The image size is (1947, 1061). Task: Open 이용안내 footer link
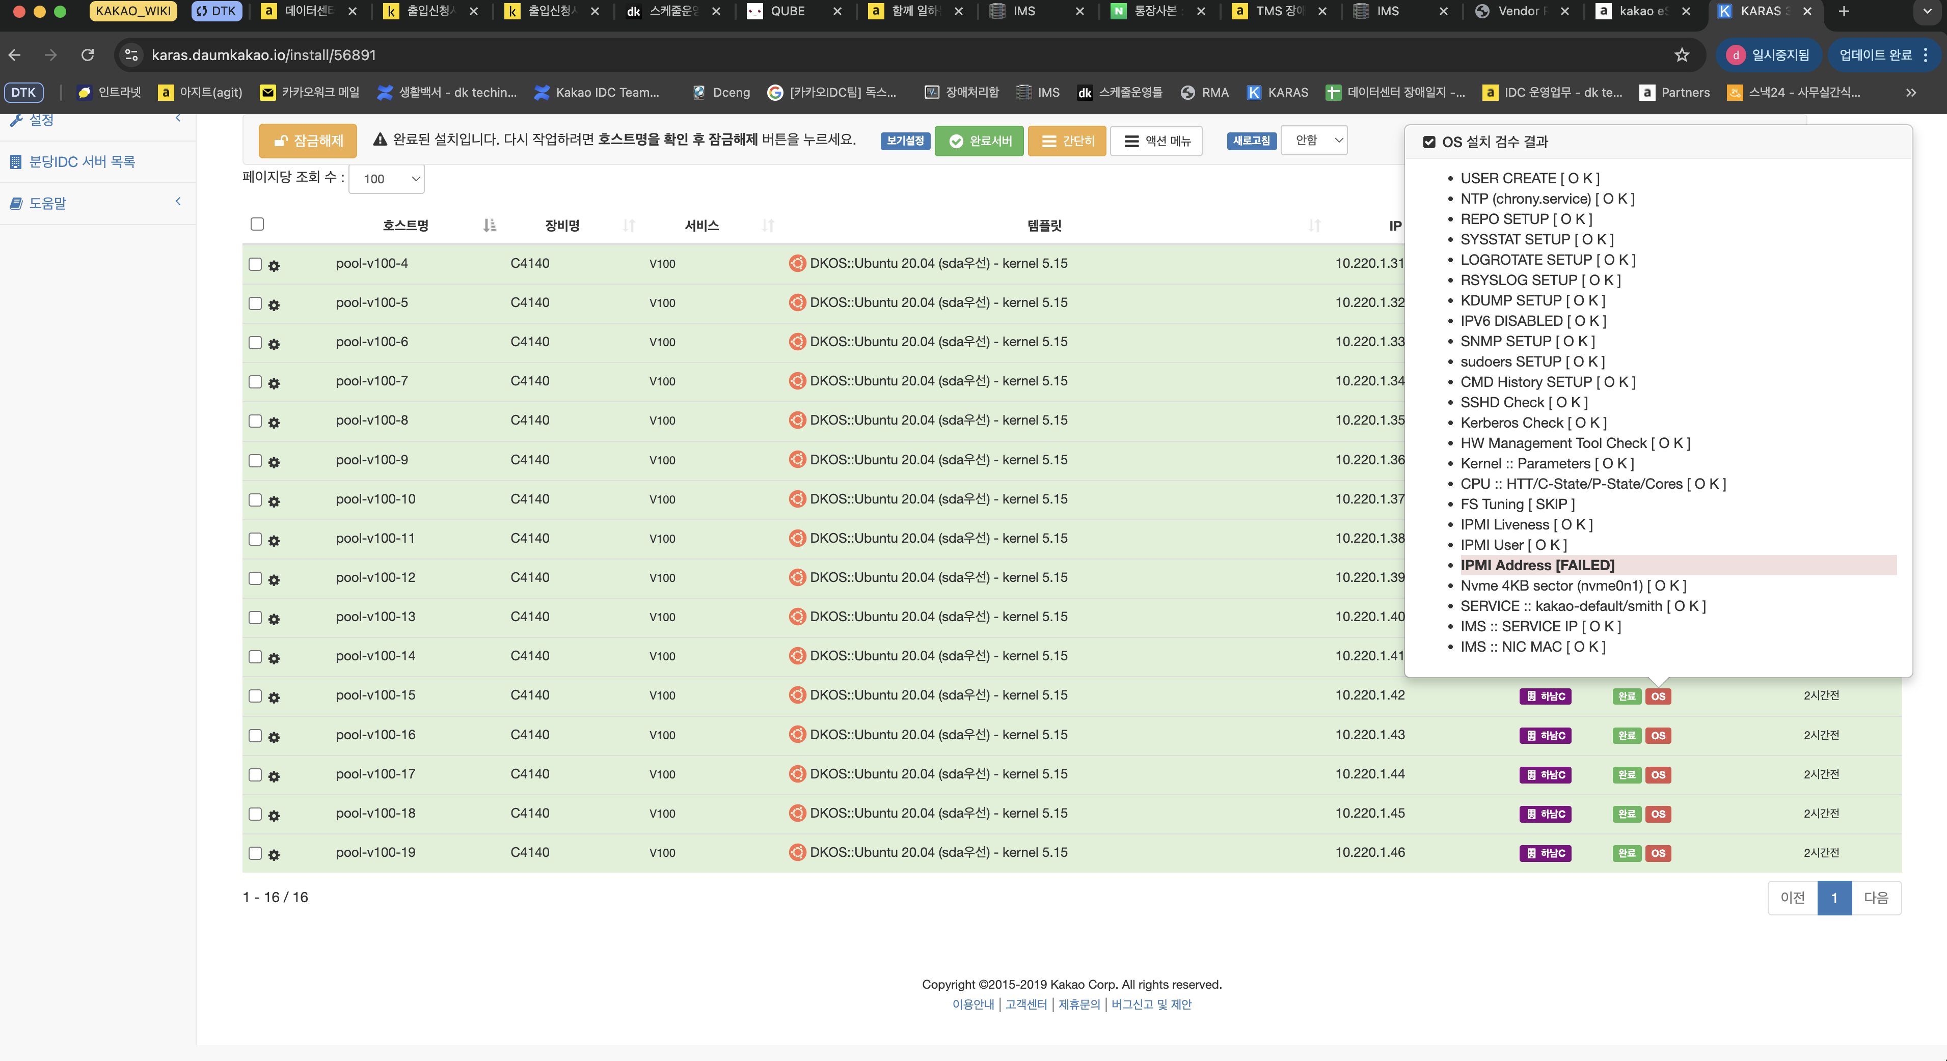(x=973, y=1004)
